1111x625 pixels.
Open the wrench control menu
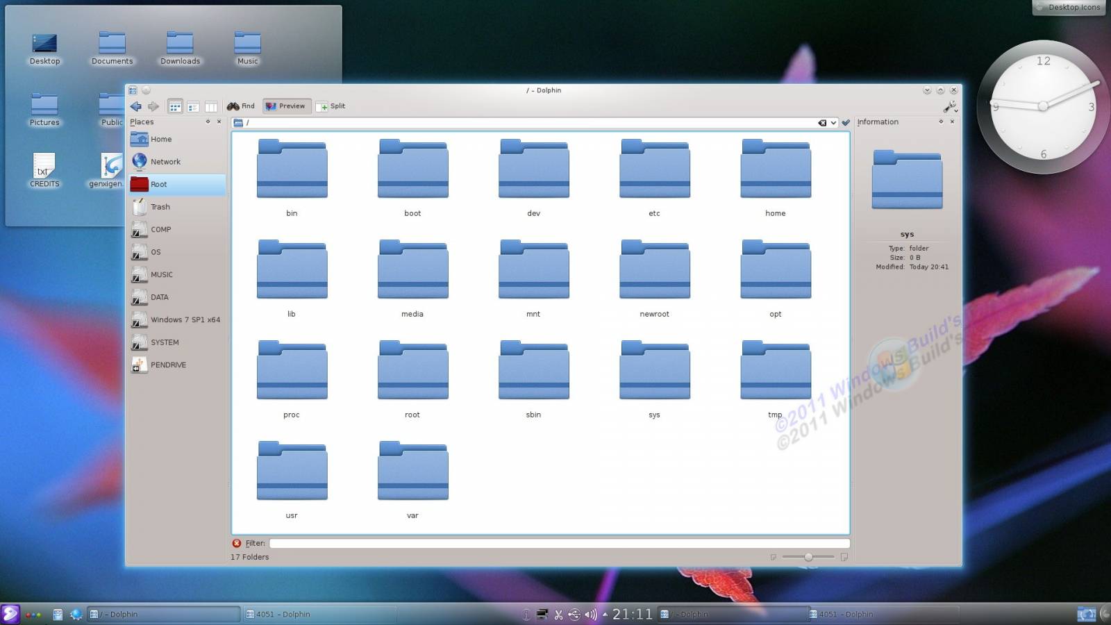coord(951,106)
